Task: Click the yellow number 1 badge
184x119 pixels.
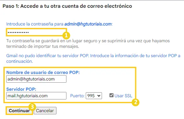Action: pos(66,35)
